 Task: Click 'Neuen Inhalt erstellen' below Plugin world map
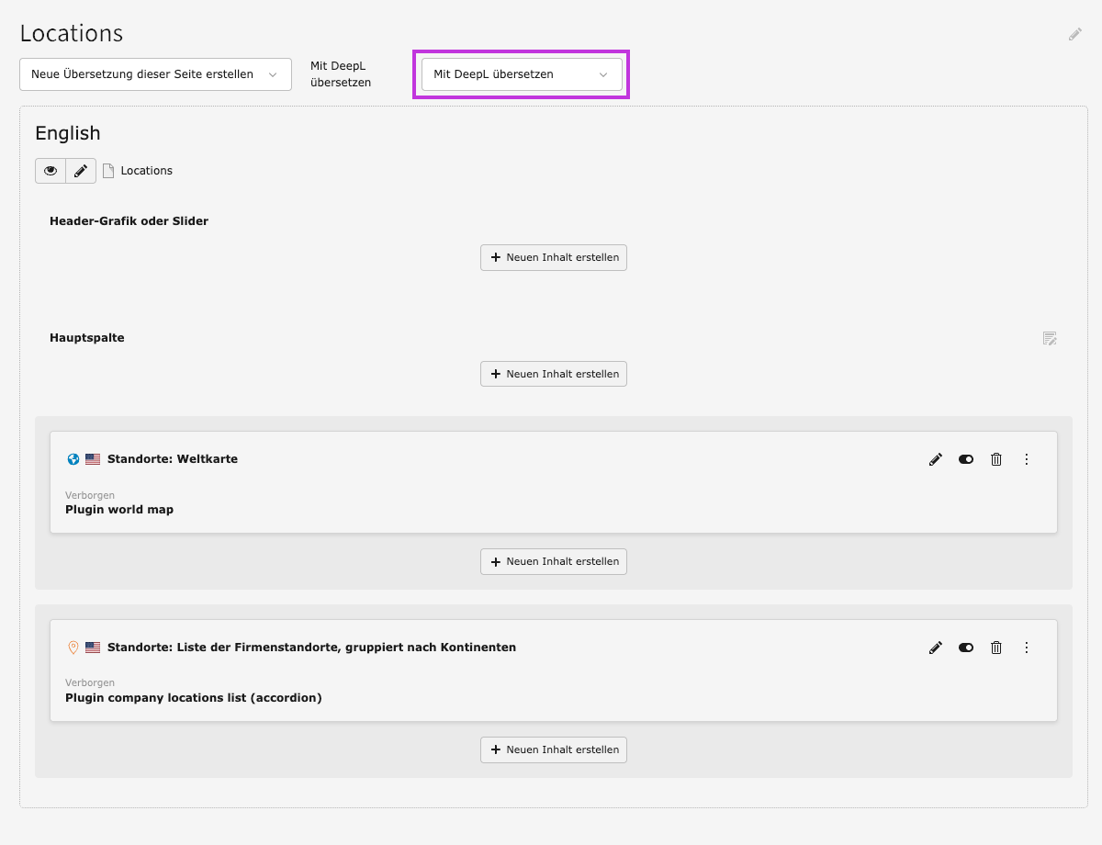pyautogui.click(x=554, y=561)
